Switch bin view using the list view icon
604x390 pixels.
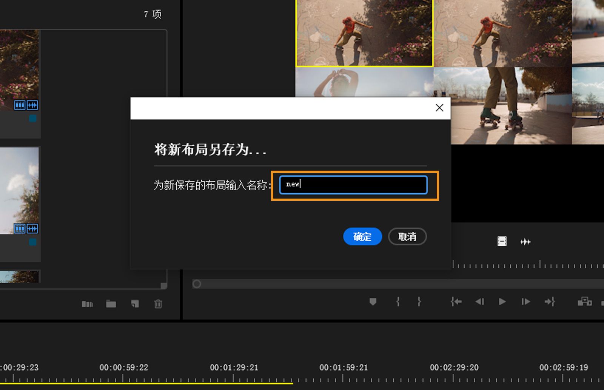tap(88, 304)
